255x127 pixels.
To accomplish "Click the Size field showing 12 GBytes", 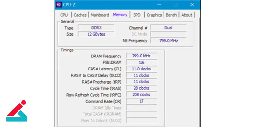I will pos(96,34).
